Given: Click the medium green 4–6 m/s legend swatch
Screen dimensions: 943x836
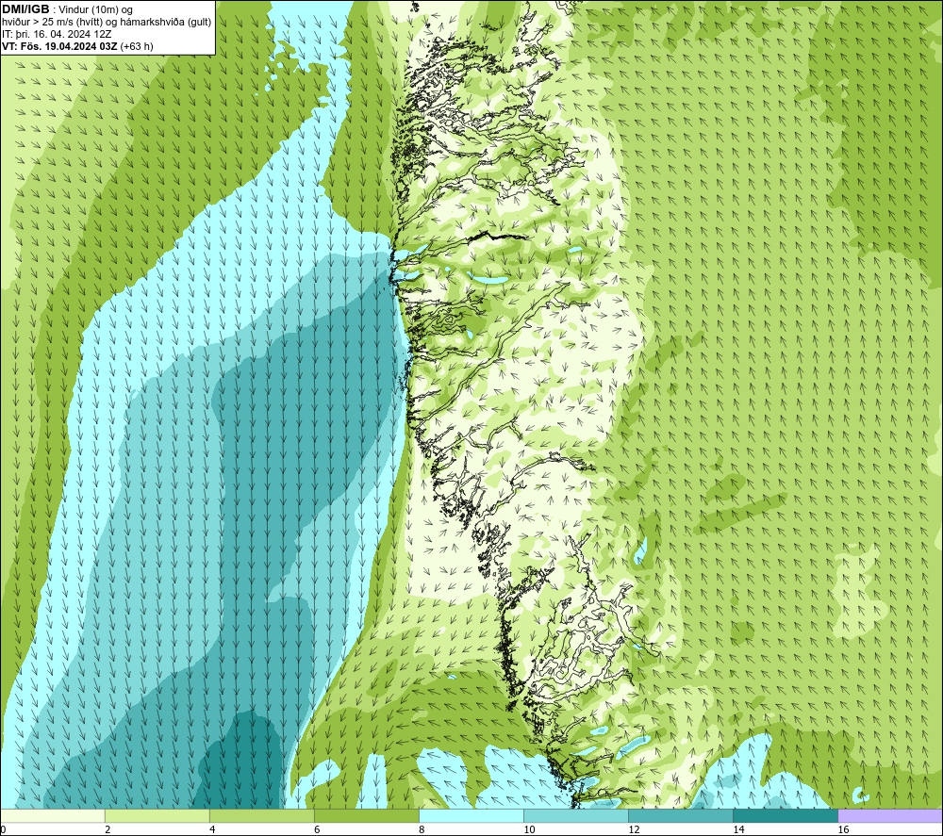Looking at the screenshot, I should tap(262, 815).
